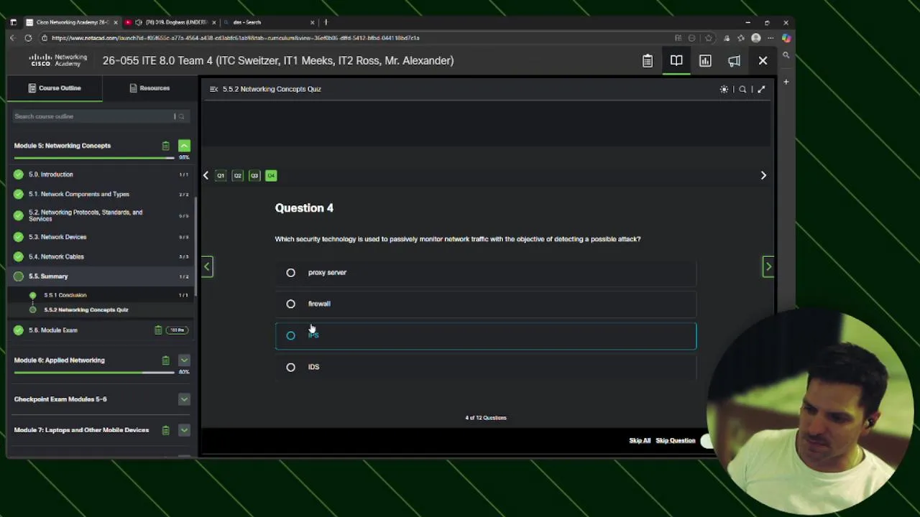Click the browser refresh icon
920x517 pixels.
(x=28, y=38)
